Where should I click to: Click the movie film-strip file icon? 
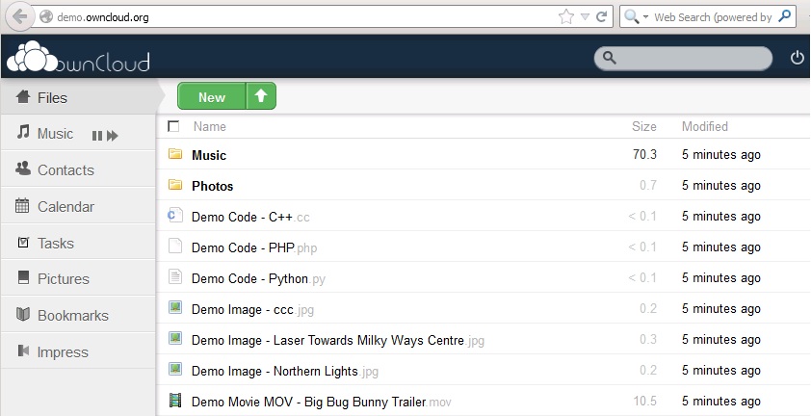(175, 400)
